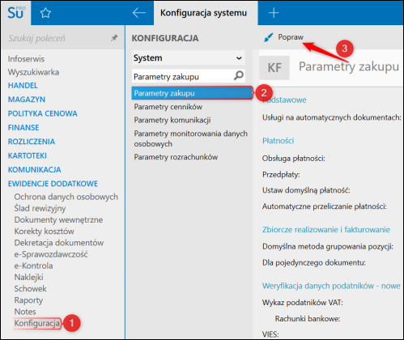The image size is (404, 340).
Task: Expand the System dropdown
Action: [x=189, y=57]
